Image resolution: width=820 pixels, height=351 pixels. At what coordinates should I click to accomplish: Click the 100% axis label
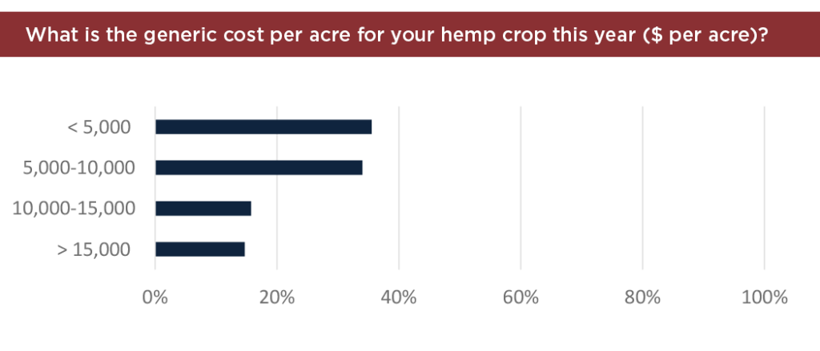point(765,297)
